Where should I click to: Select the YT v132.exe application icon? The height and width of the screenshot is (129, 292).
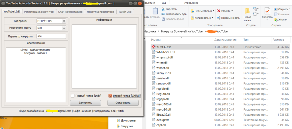tap(153, 47)
